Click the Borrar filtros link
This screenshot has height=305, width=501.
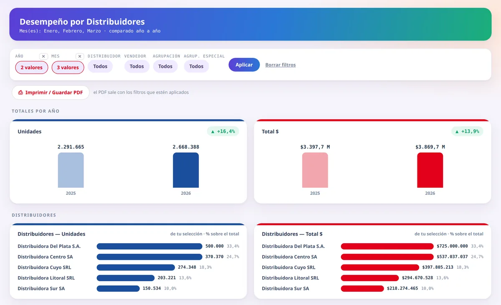pos(281,65)
